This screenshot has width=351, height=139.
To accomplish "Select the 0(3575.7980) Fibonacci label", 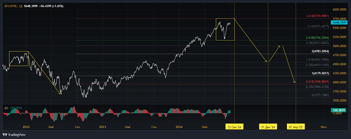I will click(320, 95).
